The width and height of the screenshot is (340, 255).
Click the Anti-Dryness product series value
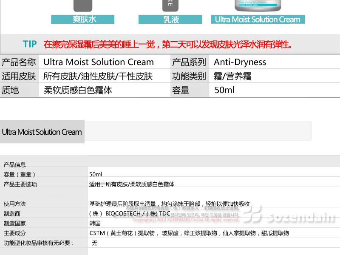(240, 62)
